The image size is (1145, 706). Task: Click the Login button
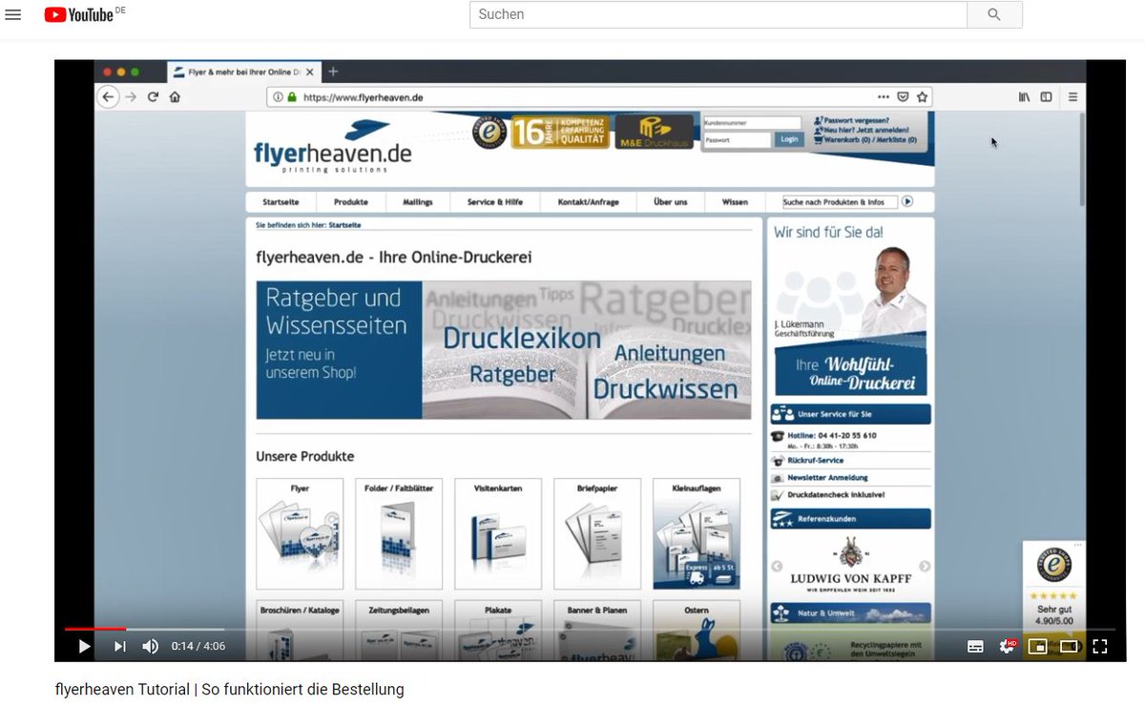coord(788,140)
